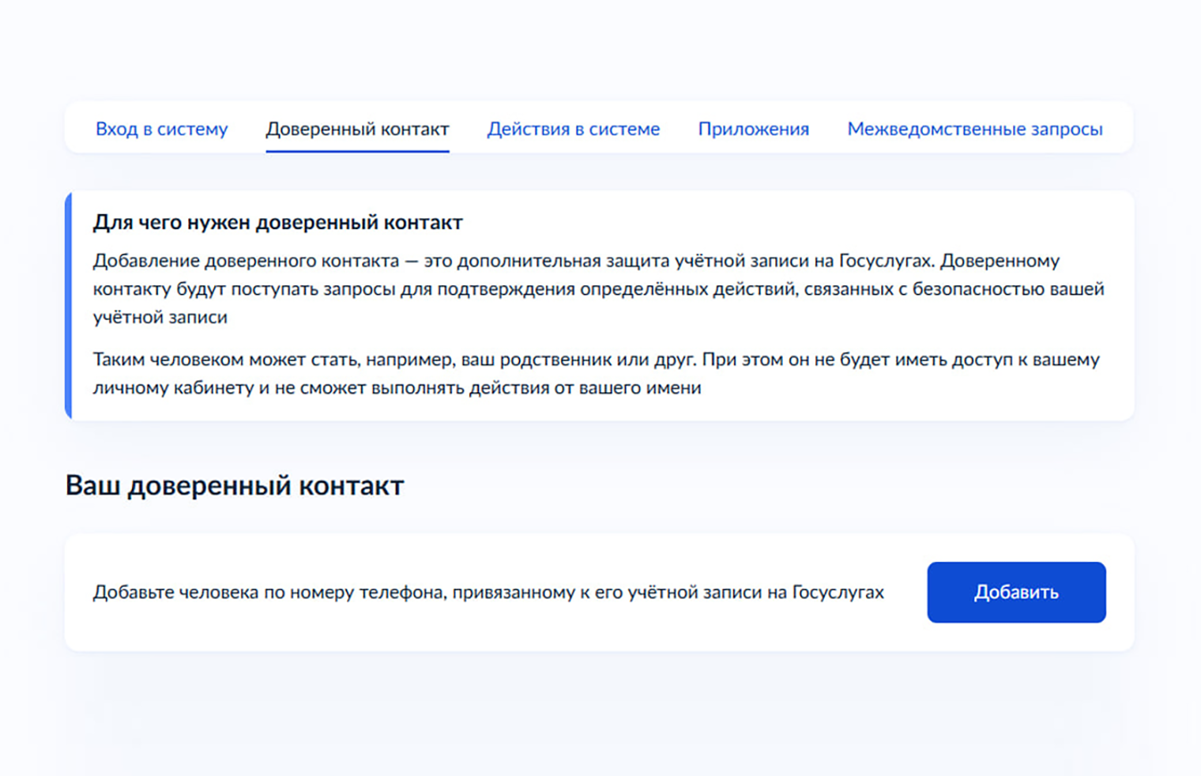Open the "Вход в систему" tab
The image size is (1201, 776).
[161, 129]
